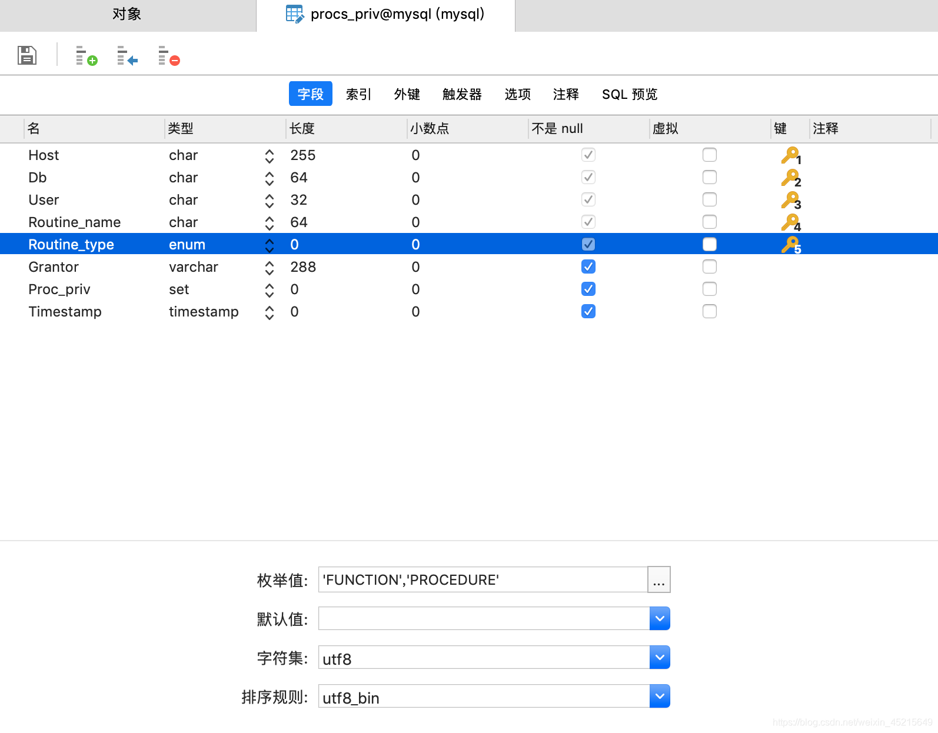Switch to the 字段 fields tab
Image resolution: width=938 pixels, height=733 pixels.
point(311,94)
